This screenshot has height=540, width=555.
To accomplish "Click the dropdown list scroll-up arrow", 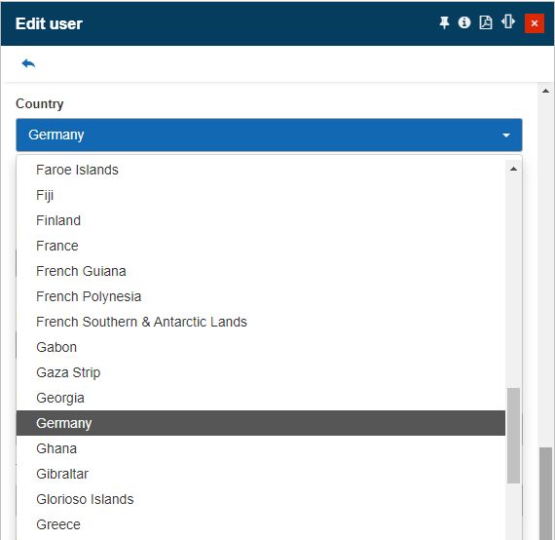I will click(513, 169).
